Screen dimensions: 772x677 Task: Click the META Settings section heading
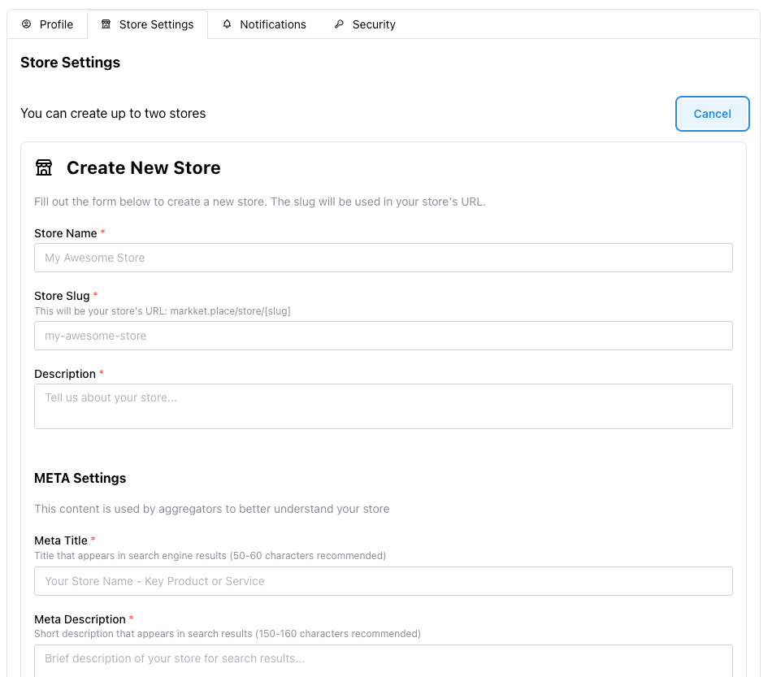tap(80, 478)
